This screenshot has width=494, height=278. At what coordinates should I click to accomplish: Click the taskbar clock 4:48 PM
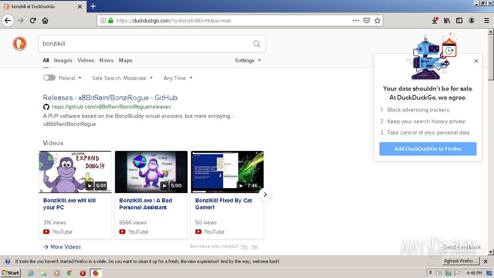click(474, 273)
